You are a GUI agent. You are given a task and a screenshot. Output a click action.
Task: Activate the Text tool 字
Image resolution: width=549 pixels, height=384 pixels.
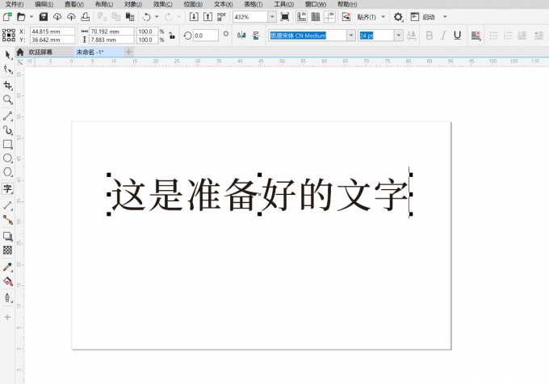click(8, 188)
